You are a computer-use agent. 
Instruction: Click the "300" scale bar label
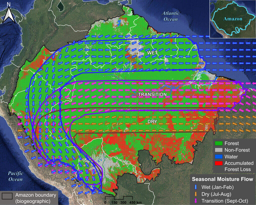123,202
